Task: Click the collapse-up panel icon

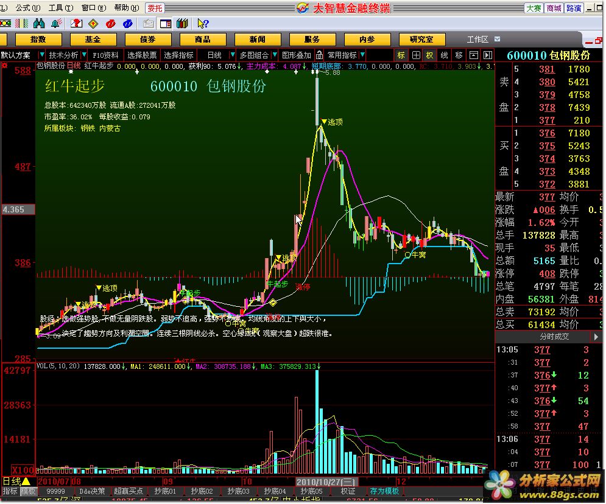Action: 473,55
